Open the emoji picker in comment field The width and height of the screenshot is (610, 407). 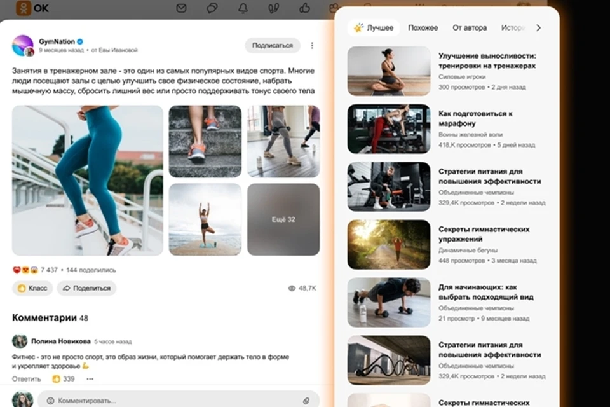[x=50, y=401]
